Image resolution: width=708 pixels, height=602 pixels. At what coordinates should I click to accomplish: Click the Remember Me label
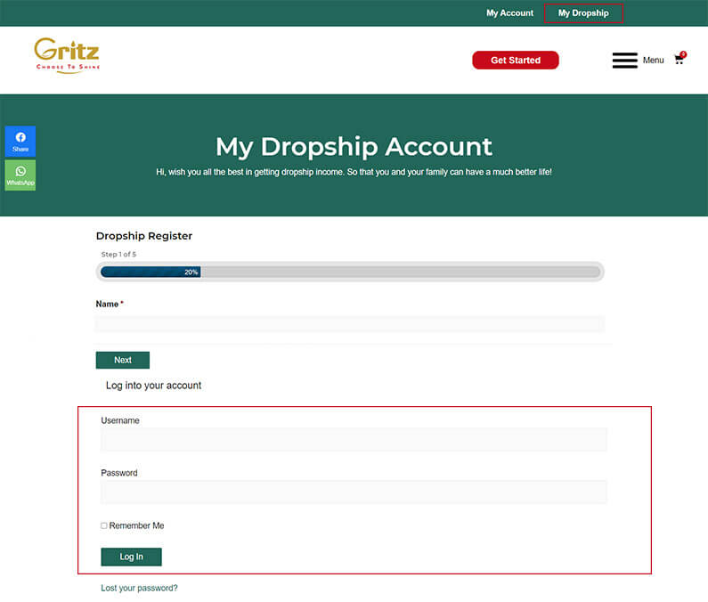pyautogui.click(x=136, y=525)
